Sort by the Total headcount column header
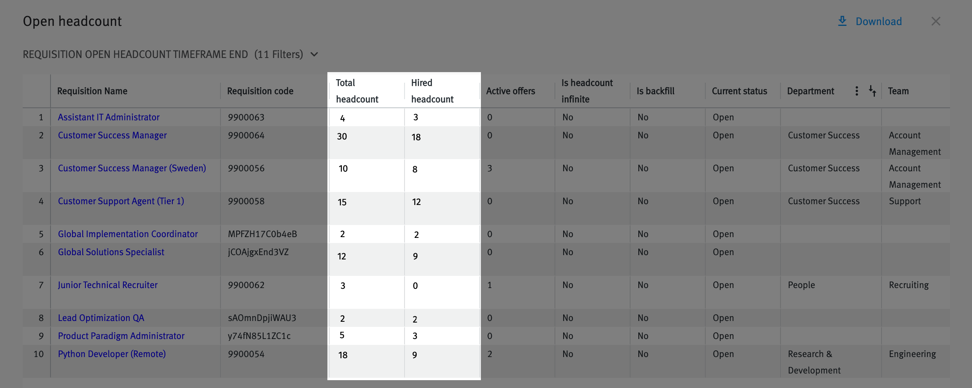 (x=357, y=91)
